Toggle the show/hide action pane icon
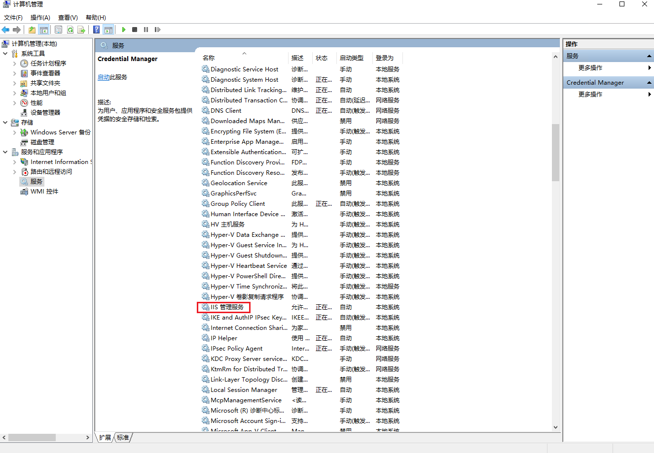 click(x=109, y=30)
